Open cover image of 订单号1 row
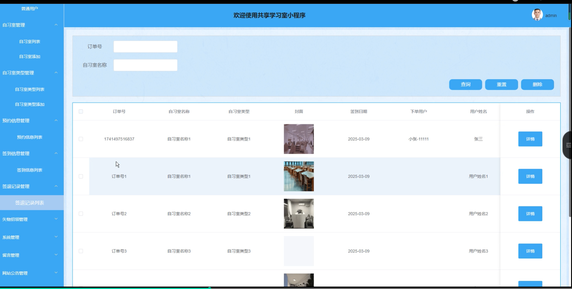Image resolution: width=572 pixels, height=289 pixels. click(x=299, y=177)
